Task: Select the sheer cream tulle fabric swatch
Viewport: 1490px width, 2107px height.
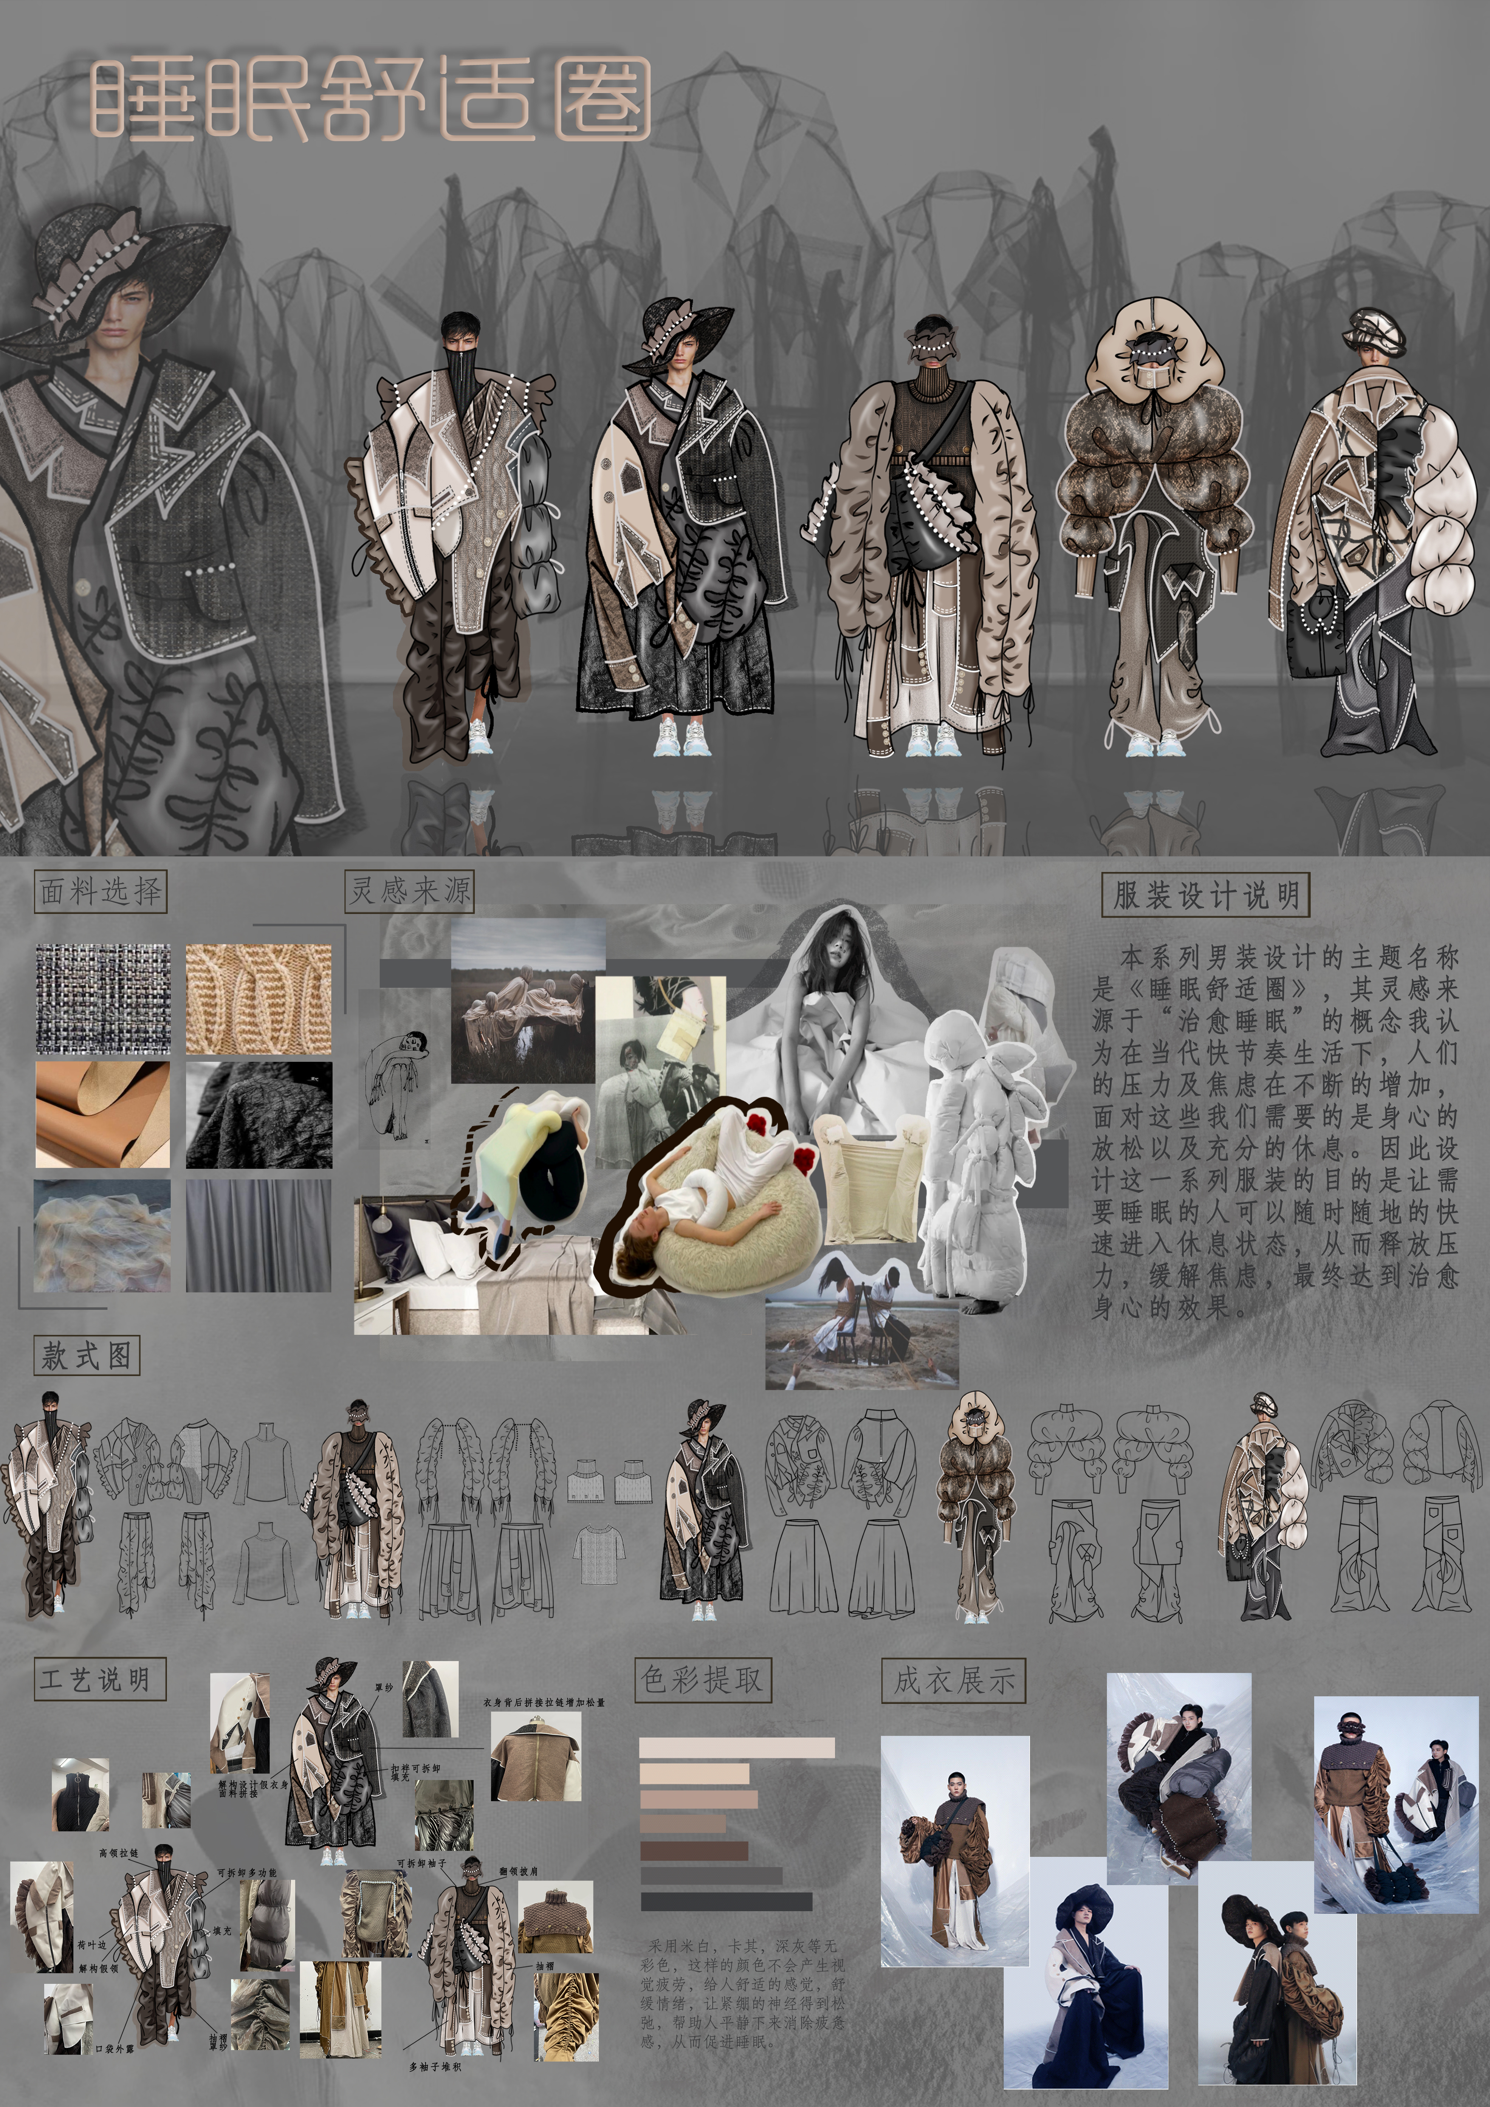Action: pyautogui.click(x=103, y=1235)
